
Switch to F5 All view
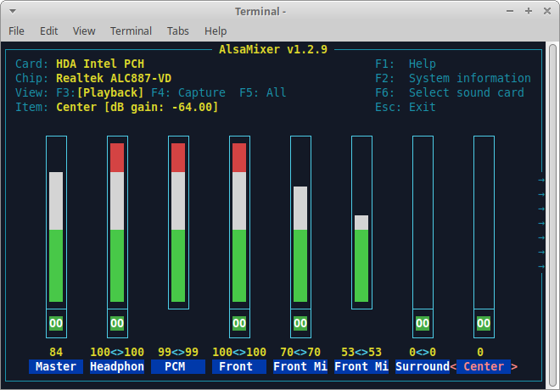(x=263, y=92)
